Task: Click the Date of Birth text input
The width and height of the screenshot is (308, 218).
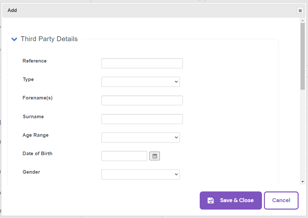Action: [x=124, y=156]
